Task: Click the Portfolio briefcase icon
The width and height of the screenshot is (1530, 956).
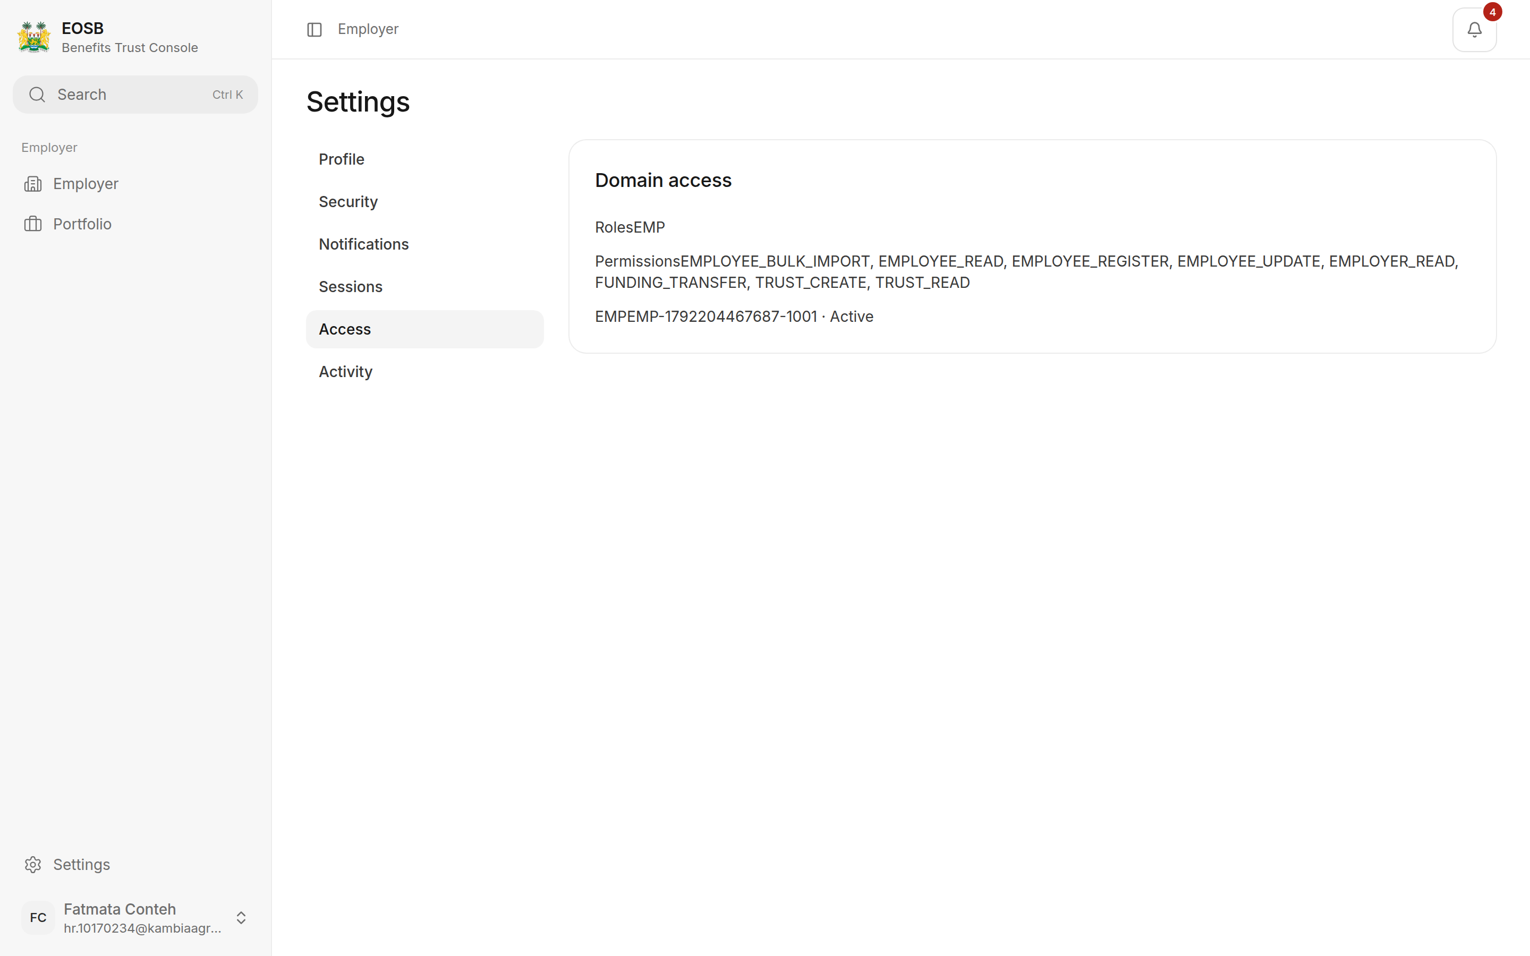Action: point(33,224)
